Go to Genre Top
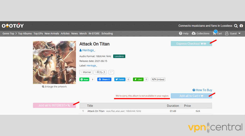The image size is (245, 136). point(8,33)
